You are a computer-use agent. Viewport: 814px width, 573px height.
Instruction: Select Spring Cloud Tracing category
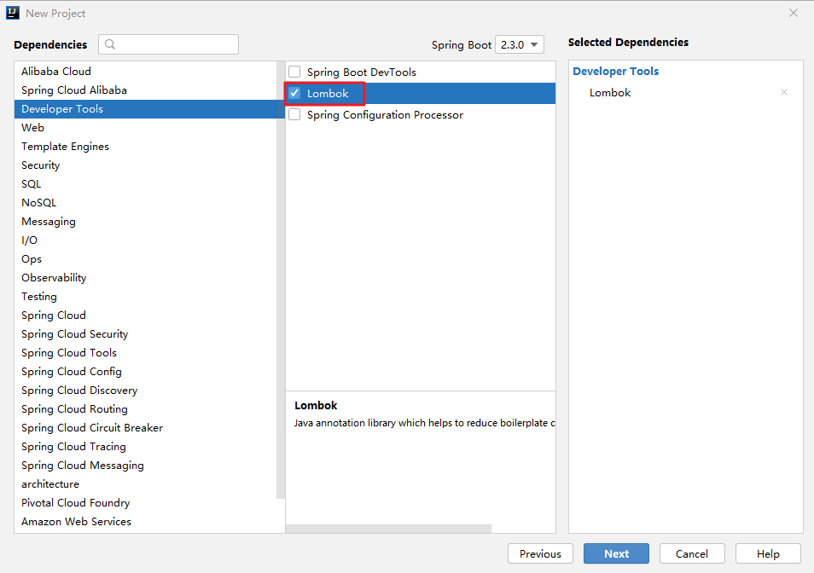point(146,447)
